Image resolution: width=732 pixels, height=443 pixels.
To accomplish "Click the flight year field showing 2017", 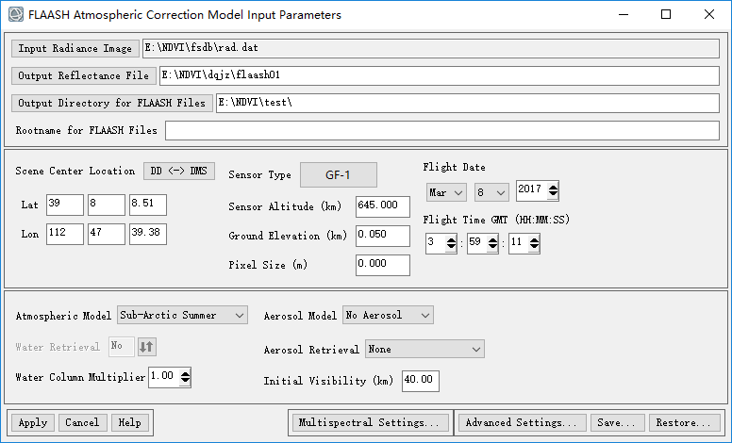I will coord(532,190).
